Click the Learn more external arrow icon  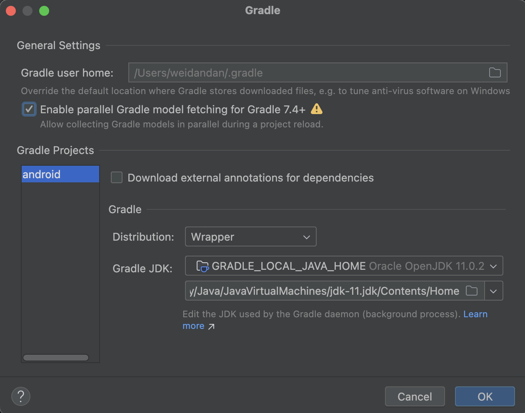click(211, 326)
